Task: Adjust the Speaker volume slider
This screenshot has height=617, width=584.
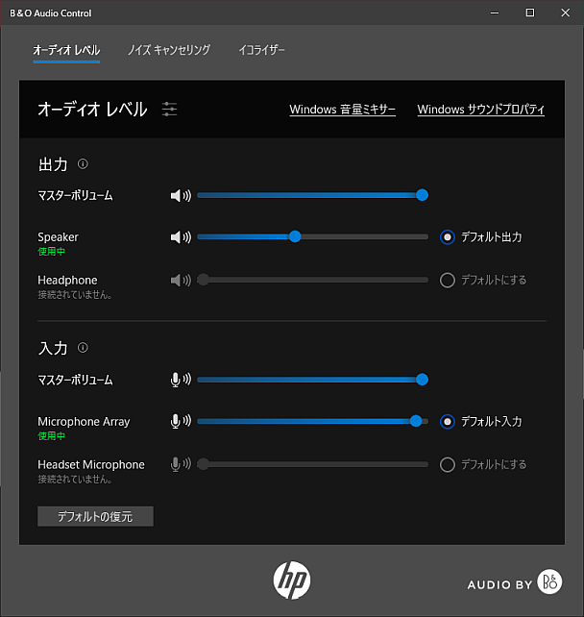Action: click(x=312, y=236)
